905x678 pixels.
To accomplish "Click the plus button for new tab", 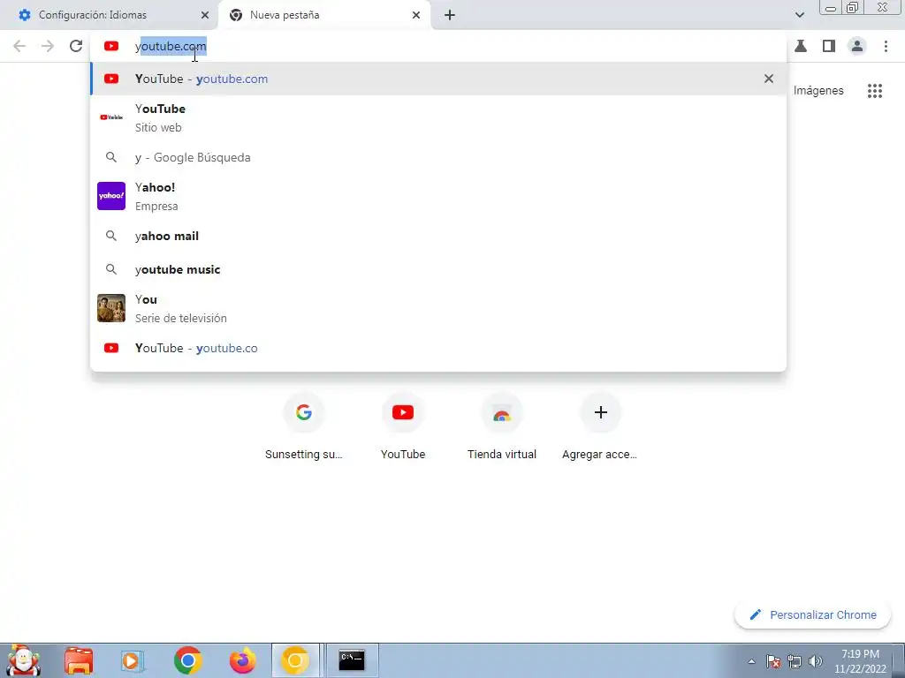I will (x=450, y=15).
